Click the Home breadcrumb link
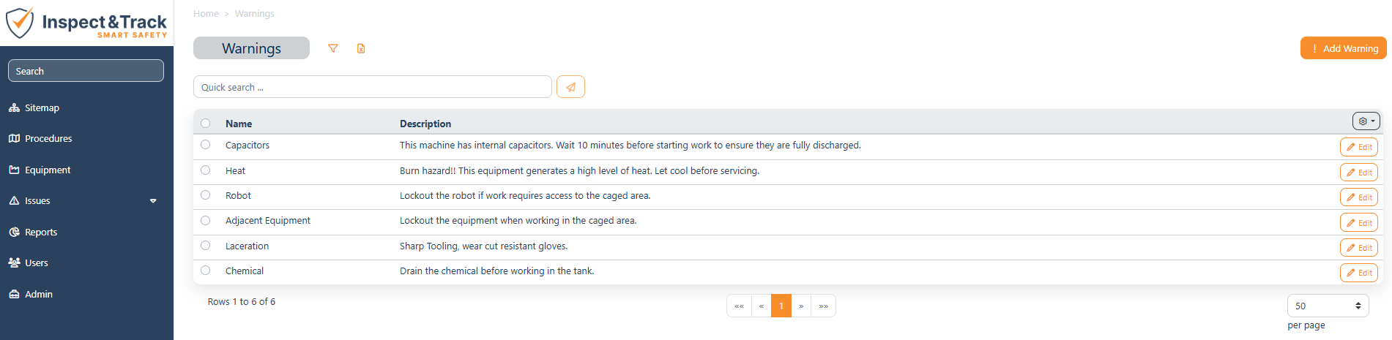The height and width of the screenshot is (340, 1392). click(x=206, y=14)
